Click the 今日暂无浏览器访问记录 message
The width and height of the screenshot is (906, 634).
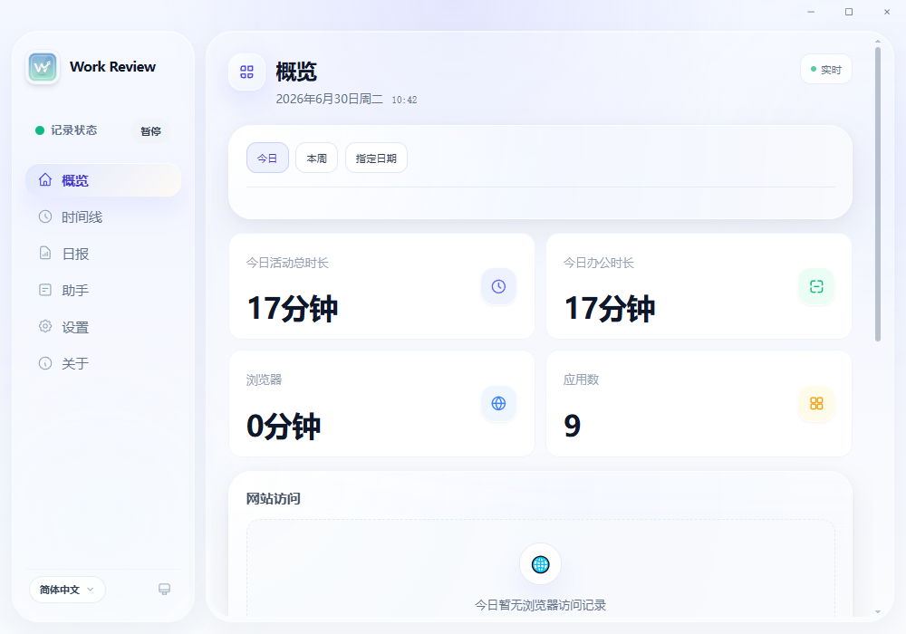tap(540, 604)
